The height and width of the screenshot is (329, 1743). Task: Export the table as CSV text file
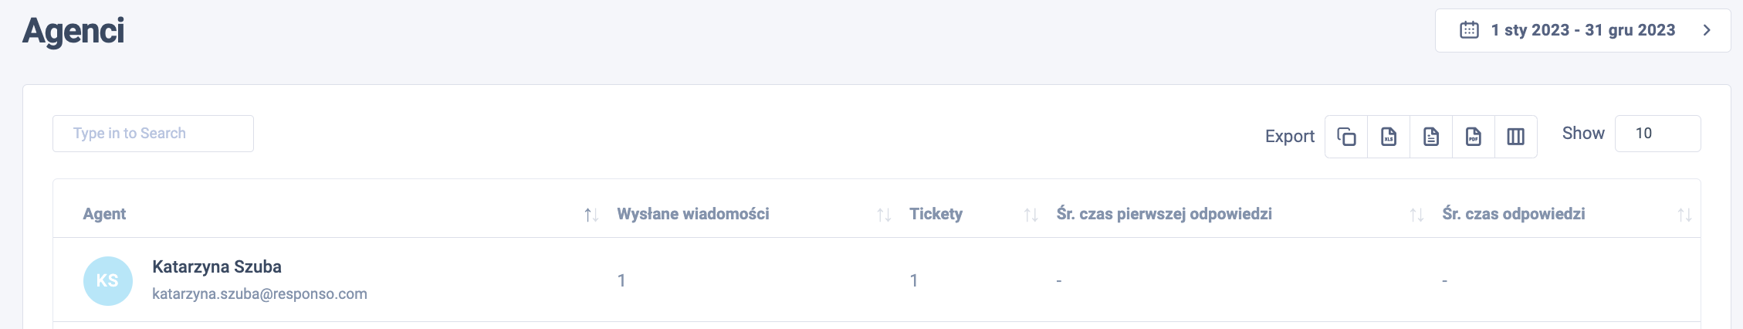(1431, 137)
